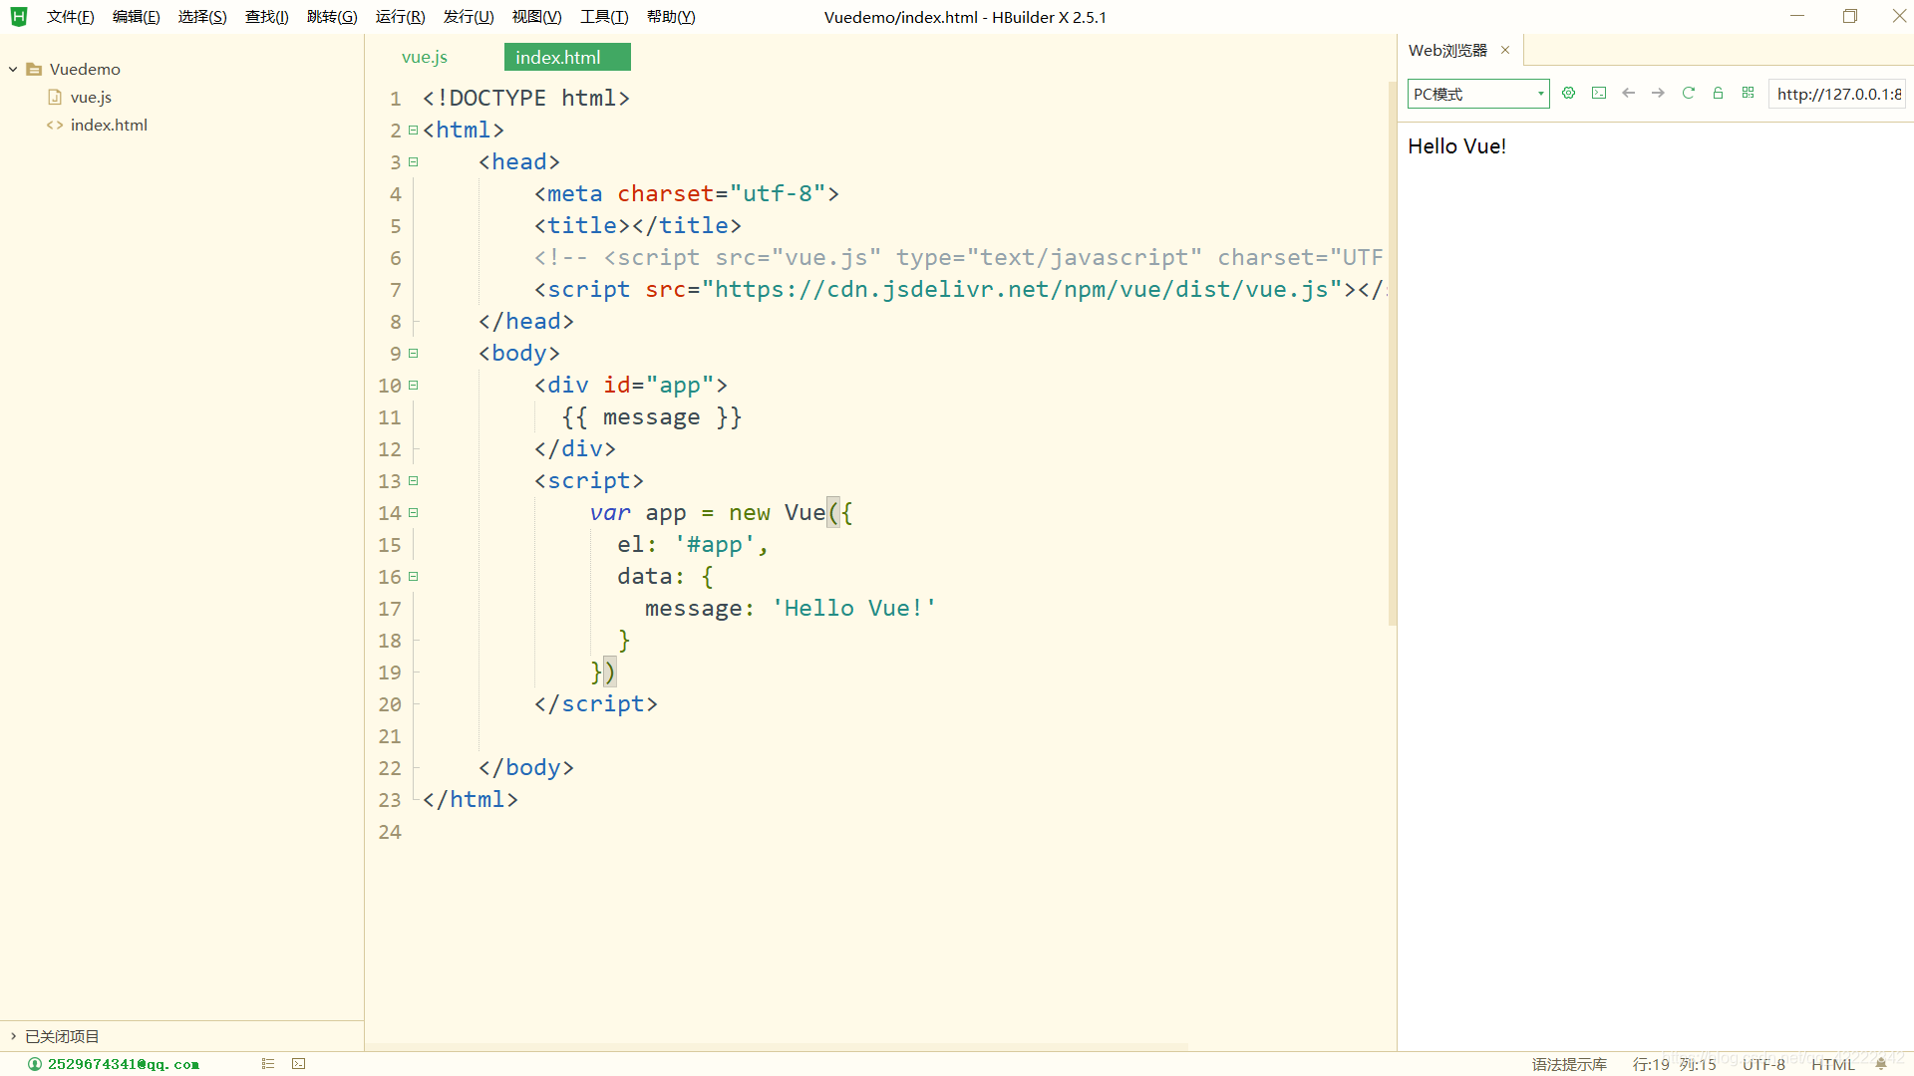Refresh the built-in web browser page
This screenshot has height=1076, width=1914.
point(1688,93)
